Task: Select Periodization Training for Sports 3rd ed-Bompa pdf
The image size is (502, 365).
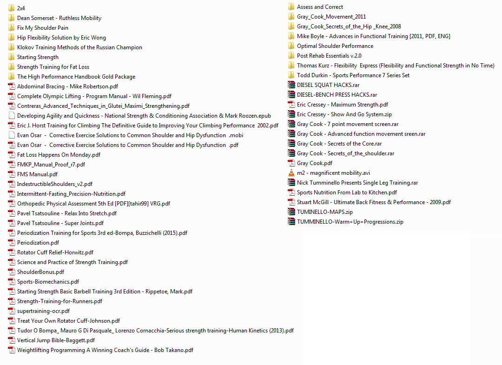Action: 102,233
